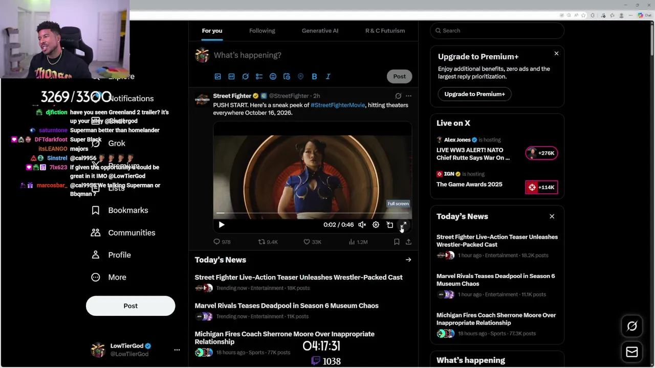Image resolution: width=655 pixels, height=368 pixels.
Task: Enter full screen on the video
Action: click(x=403, y=225)
